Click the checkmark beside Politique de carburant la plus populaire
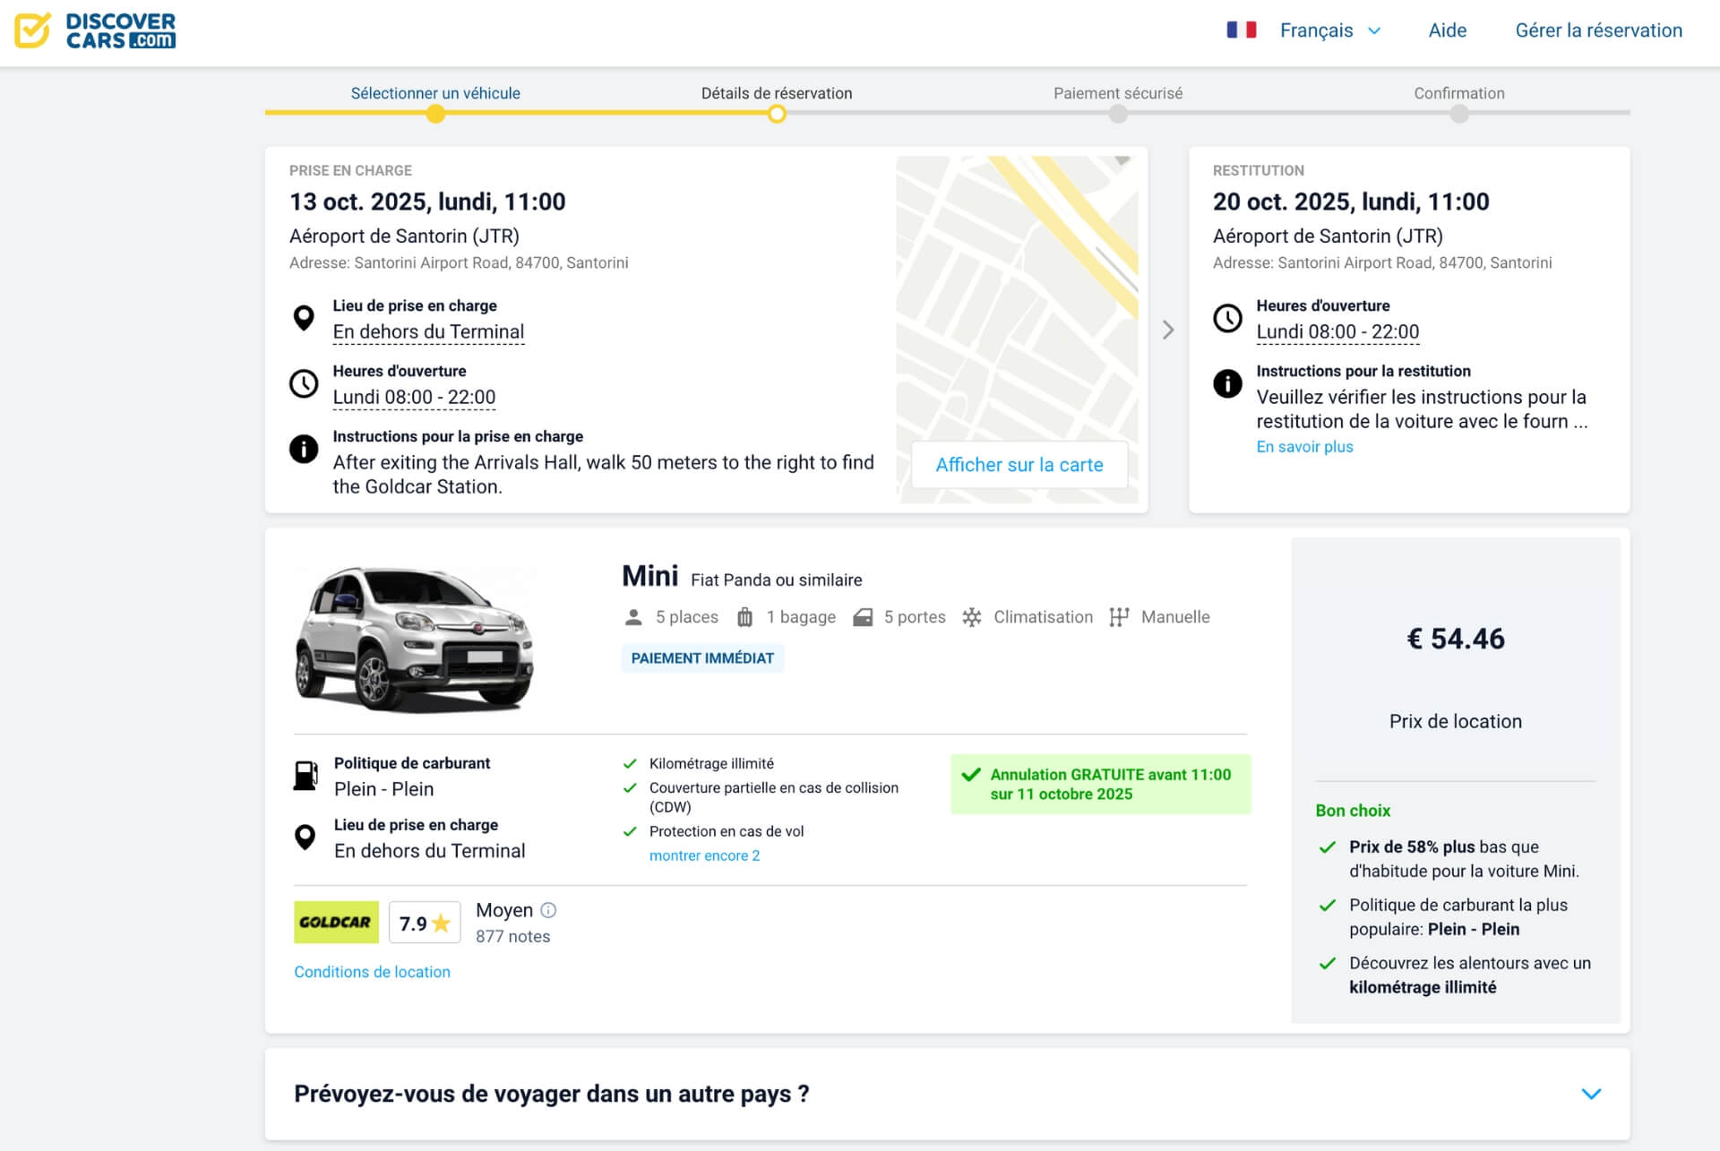 [1328, 906]
